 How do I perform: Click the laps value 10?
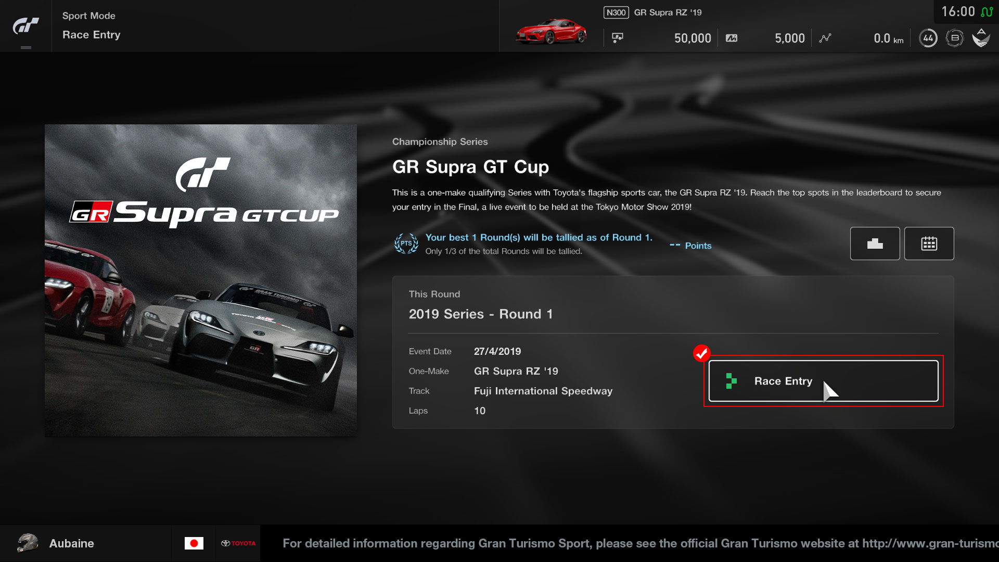pyautogui.click(x=480, y=411)
